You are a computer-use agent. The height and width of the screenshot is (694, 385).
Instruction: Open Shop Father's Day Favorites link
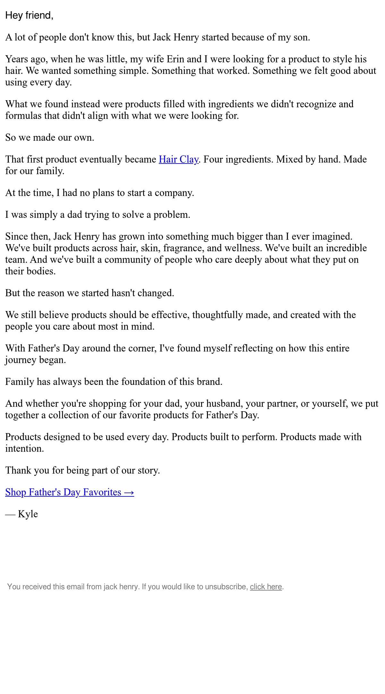[x=70, y=492]
